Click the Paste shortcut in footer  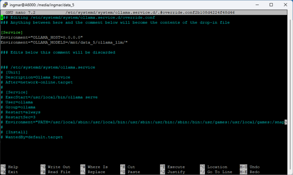pos(134,172)
